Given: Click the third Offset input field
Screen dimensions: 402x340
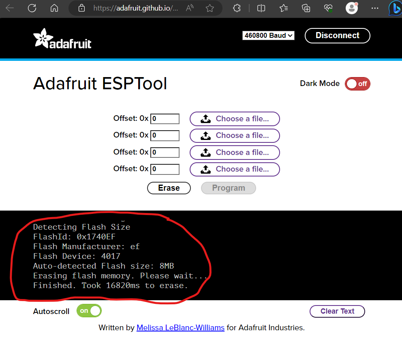Looking at the screenshot, I should (x=165, y=153).
